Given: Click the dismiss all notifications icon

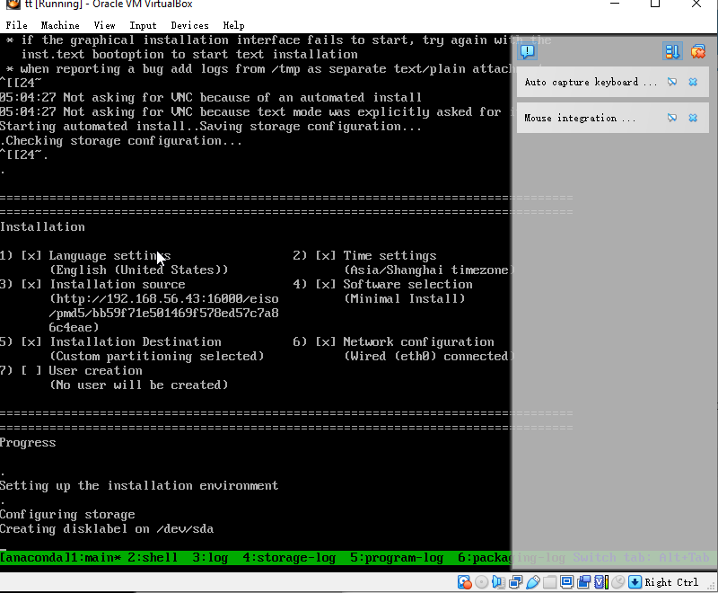Looking at the screenshot, I should coord(697,51).
